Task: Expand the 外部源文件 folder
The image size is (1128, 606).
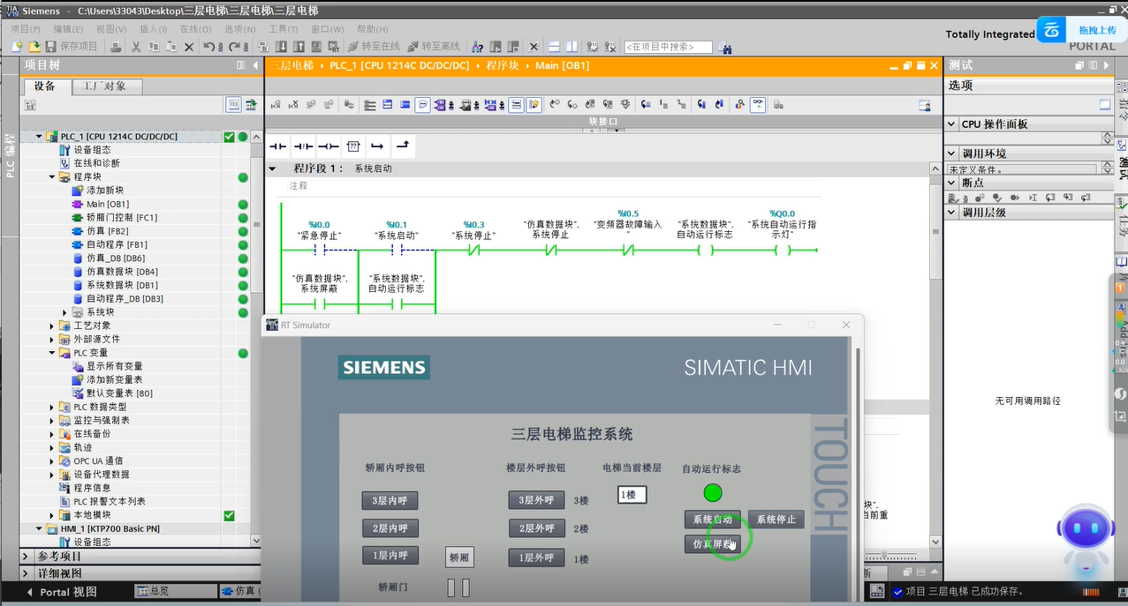Action: pyautogui.click(x=52, y=339)
